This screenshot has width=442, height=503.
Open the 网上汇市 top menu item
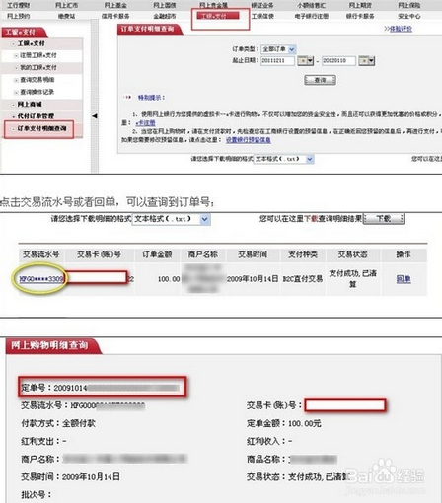[66, 5]
